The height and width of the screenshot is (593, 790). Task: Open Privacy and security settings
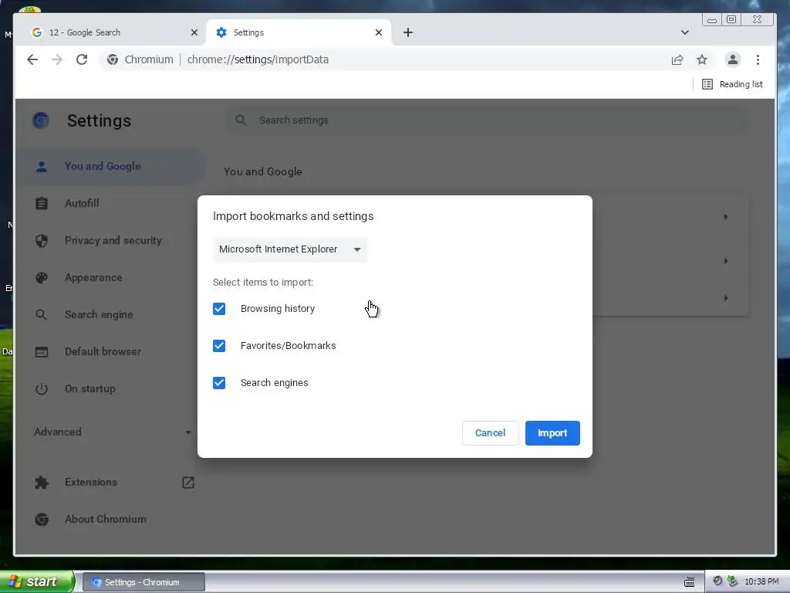click(x=114, y=241)
